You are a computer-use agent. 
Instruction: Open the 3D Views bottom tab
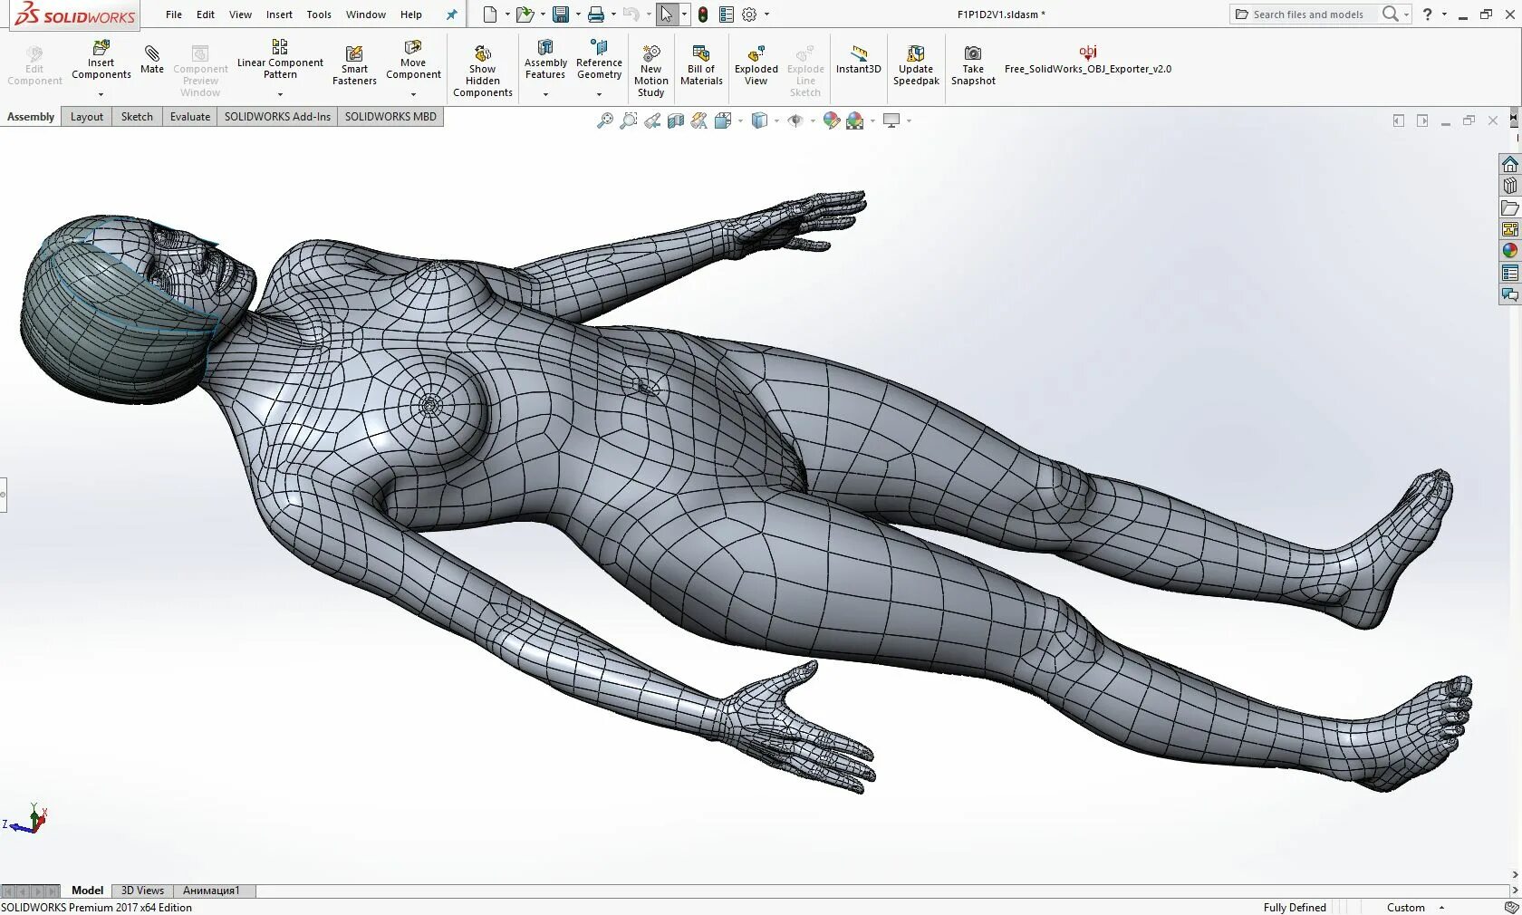pos(142,891)
